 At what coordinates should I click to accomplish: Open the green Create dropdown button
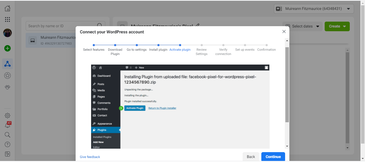(337, 26)
